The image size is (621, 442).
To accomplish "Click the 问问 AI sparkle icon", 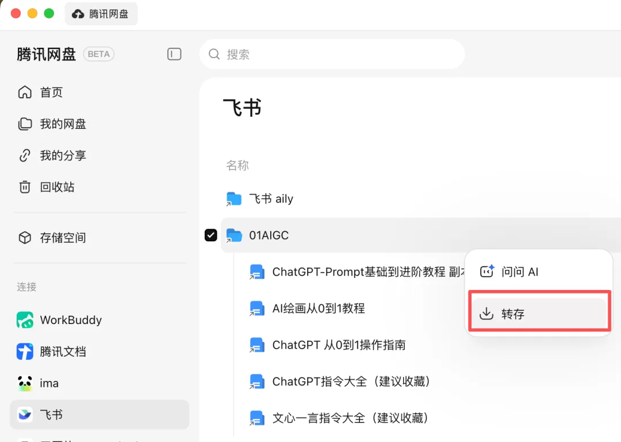I will [487, 272].
